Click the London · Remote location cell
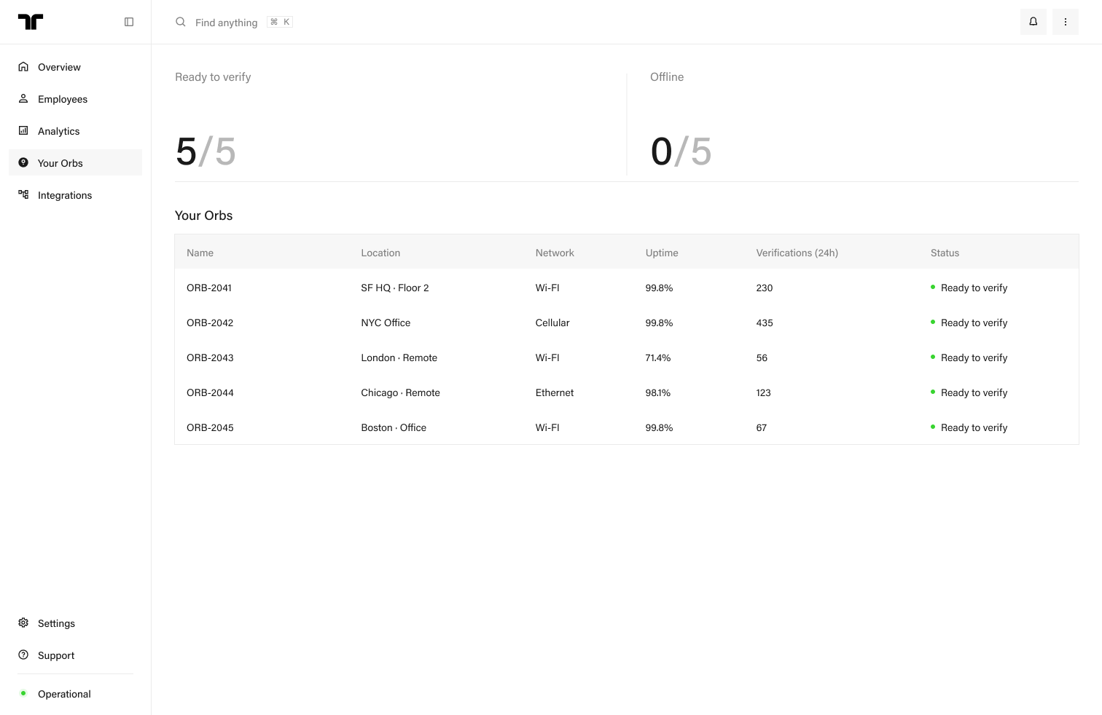Viewport: 1102px width, 715px height. [x=399, y=357]
